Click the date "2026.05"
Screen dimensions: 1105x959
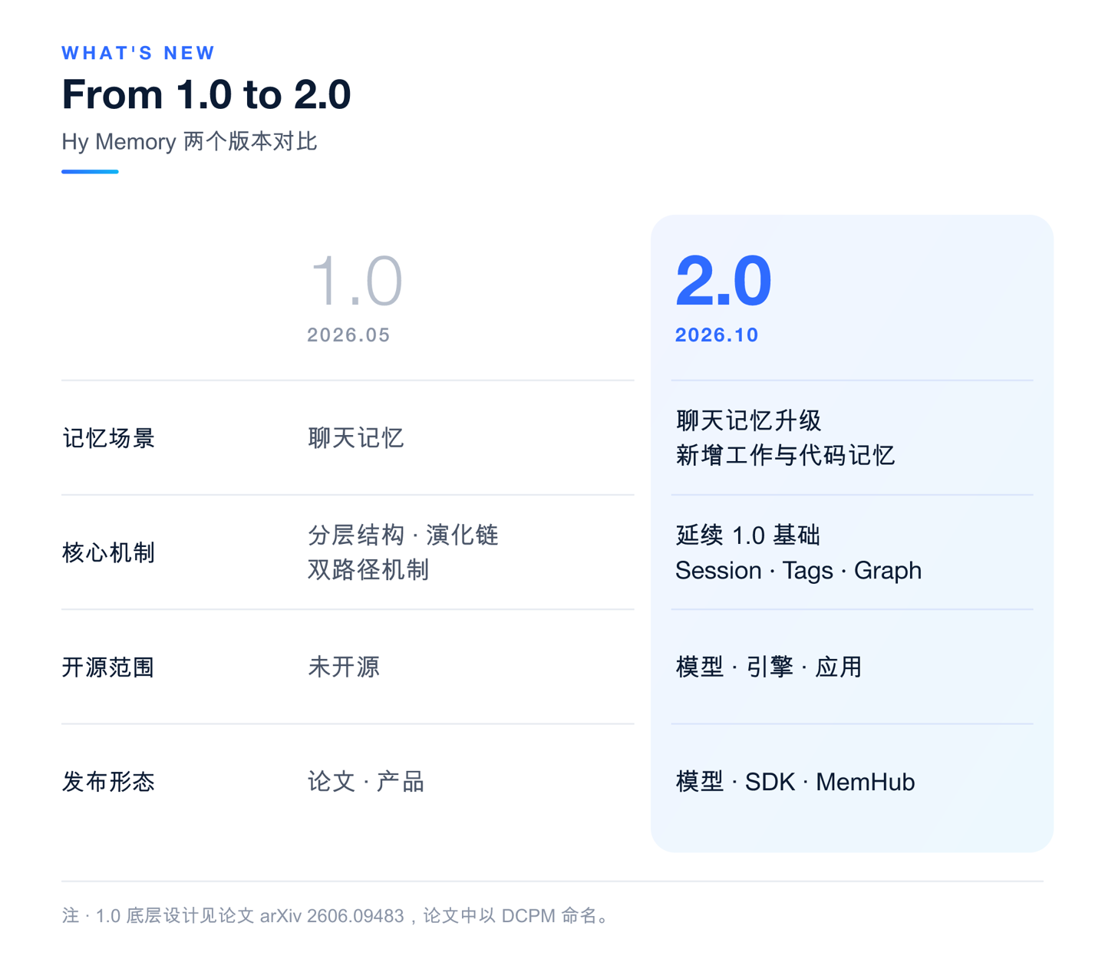348,334
